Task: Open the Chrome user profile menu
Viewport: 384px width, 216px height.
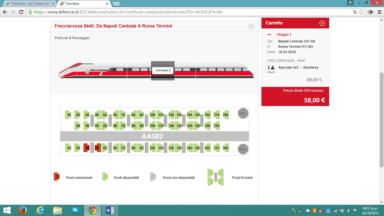Action: point(350,3)
